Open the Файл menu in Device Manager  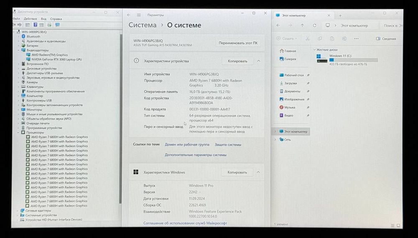coord(16,19)
